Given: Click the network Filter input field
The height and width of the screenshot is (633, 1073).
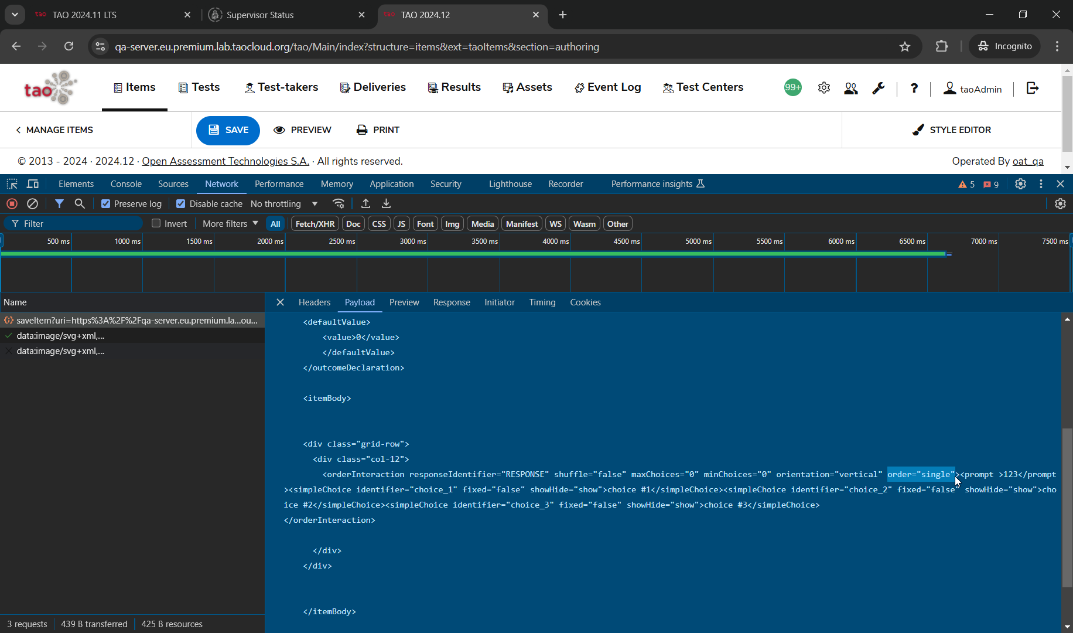Looking at the screenshot, I should (73, 224).
